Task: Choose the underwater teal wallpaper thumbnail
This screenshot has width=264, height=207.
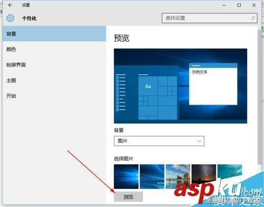Action: pyautogui.click(x=230, y=171)
